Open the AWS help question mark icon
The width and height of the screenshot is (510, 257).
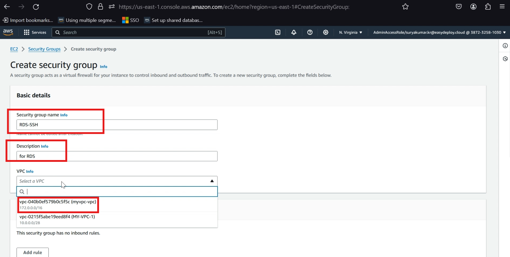(x=310, y=32)
